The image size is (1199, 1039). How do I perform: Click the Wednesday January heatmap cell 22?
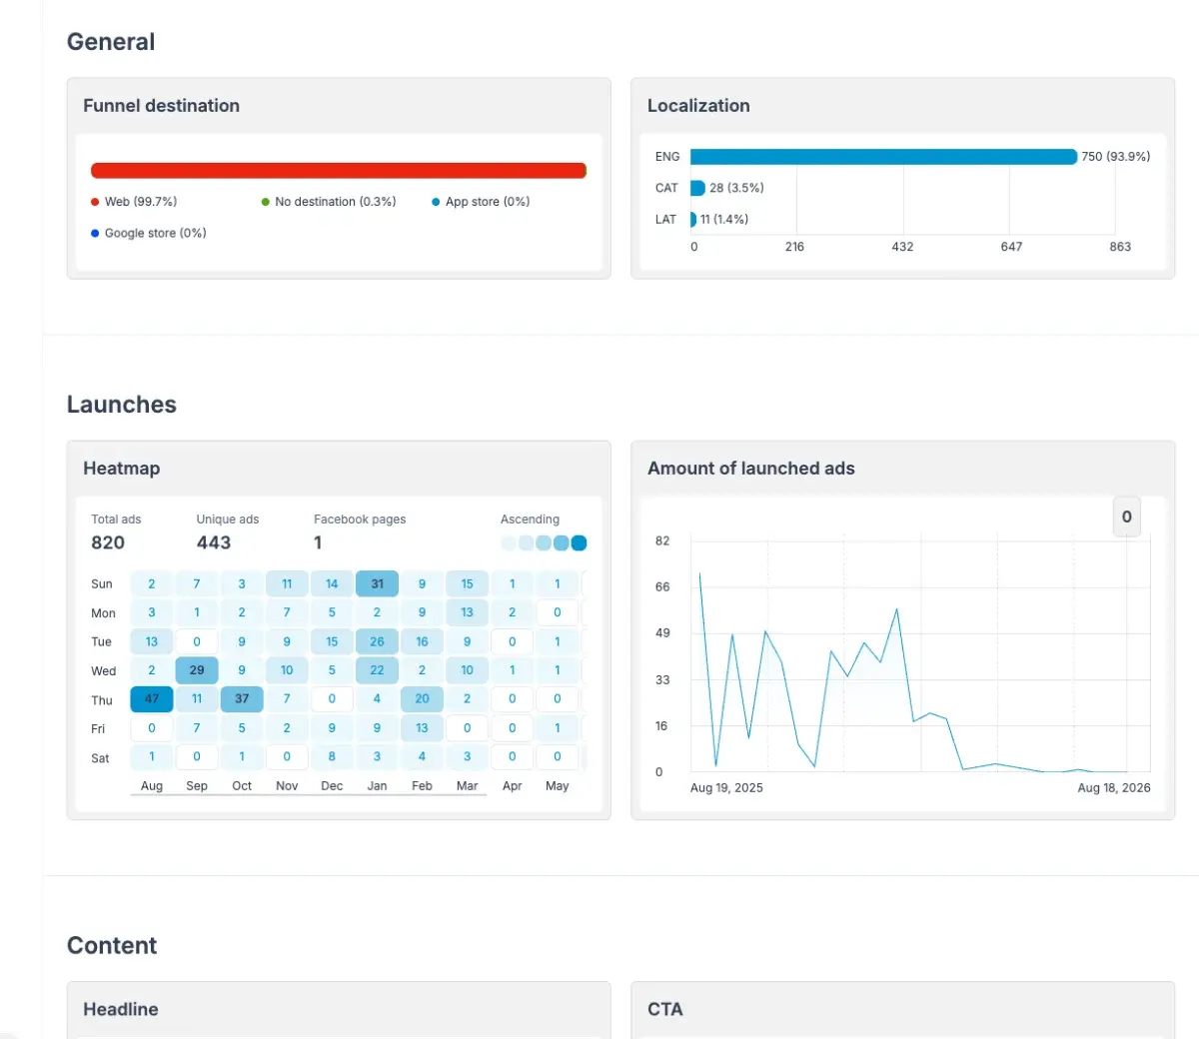pyautogui.click(x=377, y=670)
